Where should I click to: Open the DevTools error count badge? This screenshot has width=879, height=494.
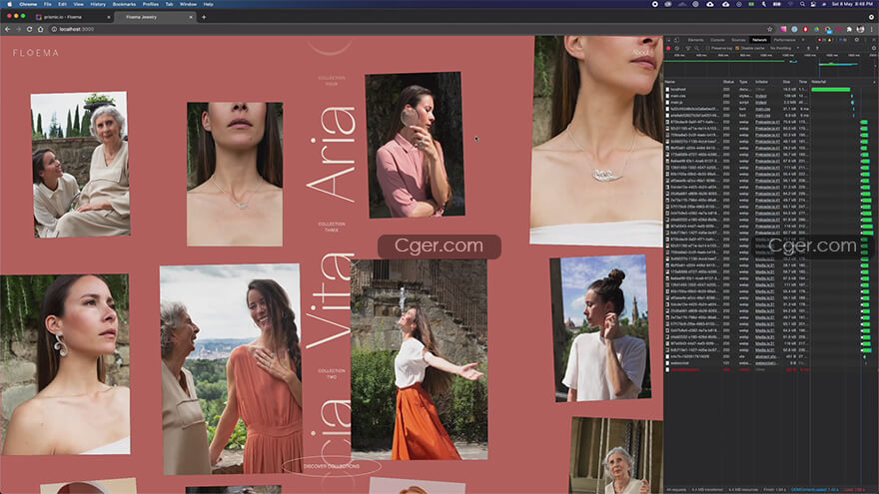tap(822, 40)
